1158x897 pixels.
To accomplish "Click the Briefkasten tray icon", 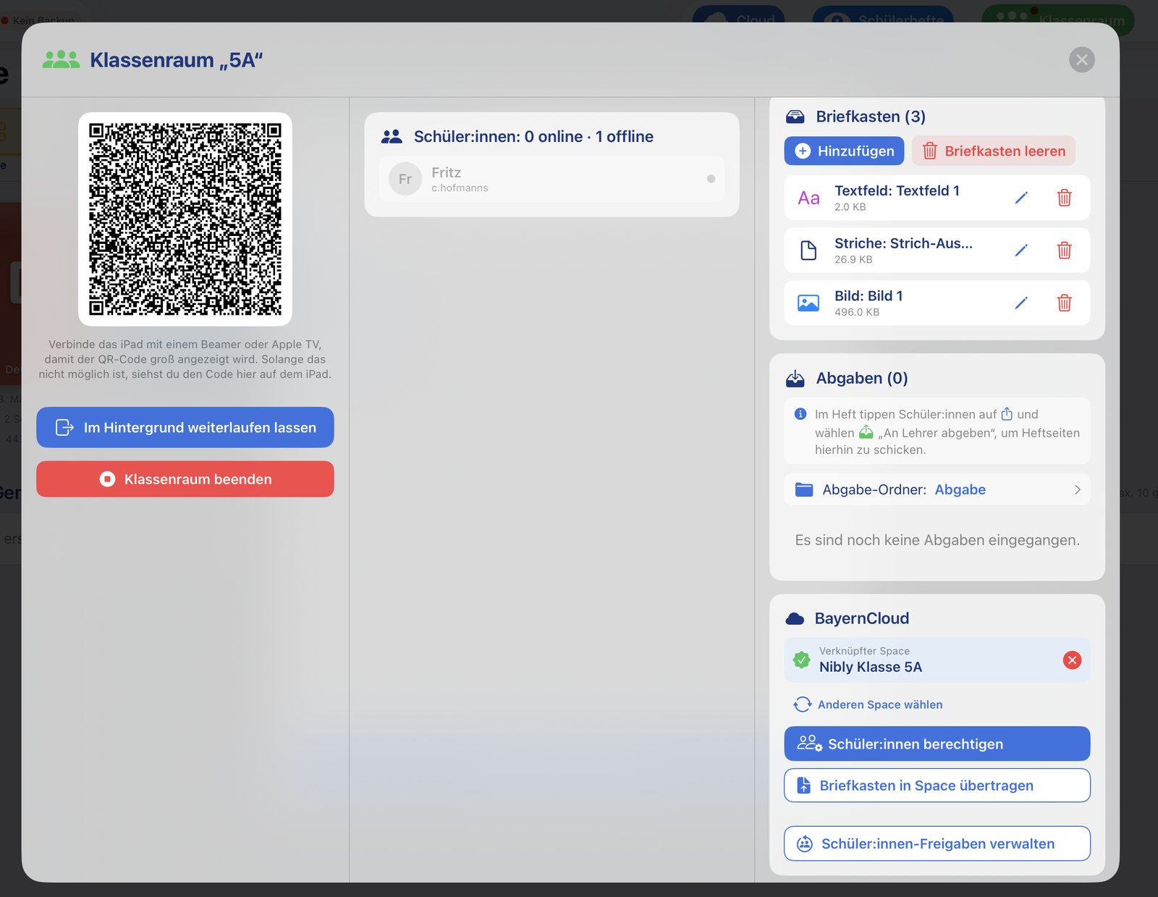I will click(795, 117).
